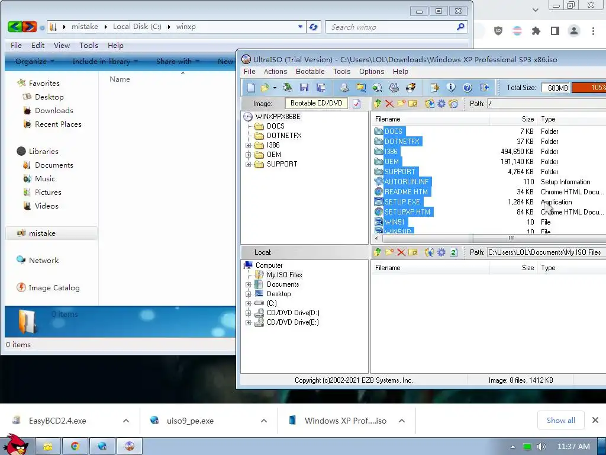Open the EasyBCD2.4.exe download chevron menu
606x455 pixels.
click(126, 421)
